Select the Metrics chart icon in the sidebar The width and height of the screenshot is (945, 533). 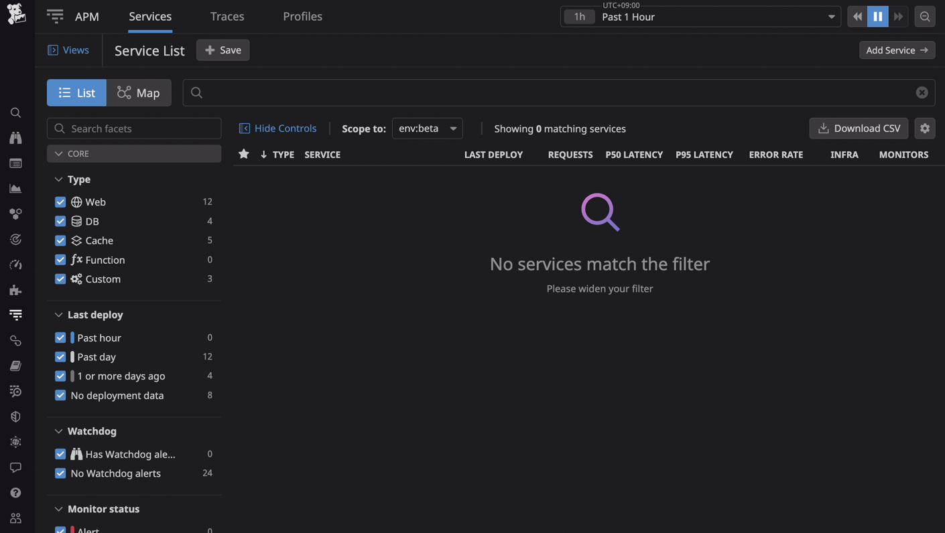point(15,188)
